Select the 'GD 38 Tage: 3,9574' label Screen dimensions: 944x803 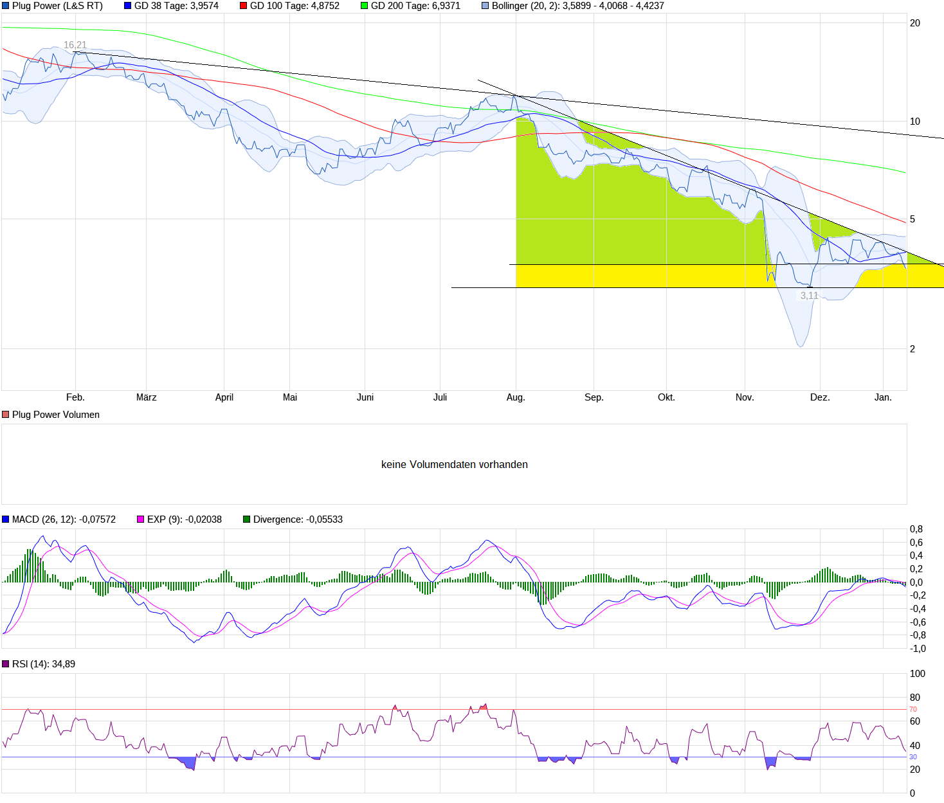176,6
